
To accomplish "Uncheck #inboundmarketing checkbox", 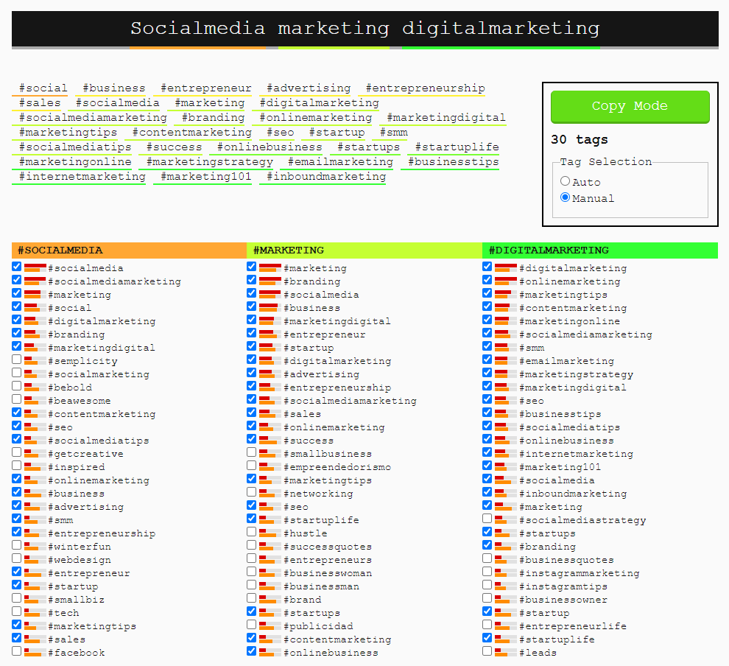I will pyautogui.click(x=487, y=492).
